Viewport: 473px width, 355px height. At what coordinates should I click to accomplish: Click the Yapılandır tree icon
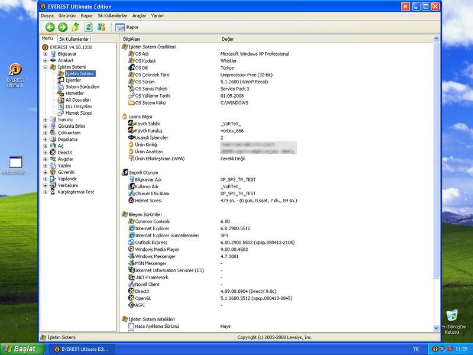point(53,179)
